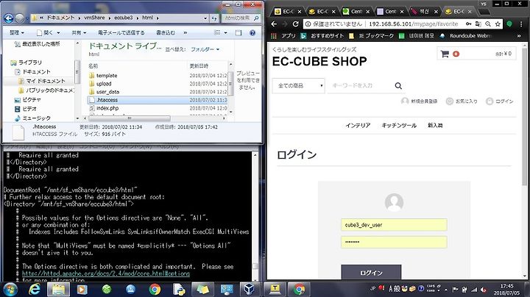Select .htaccess file in list
Viewport: 530px width, 297px height.
(158, 100)
